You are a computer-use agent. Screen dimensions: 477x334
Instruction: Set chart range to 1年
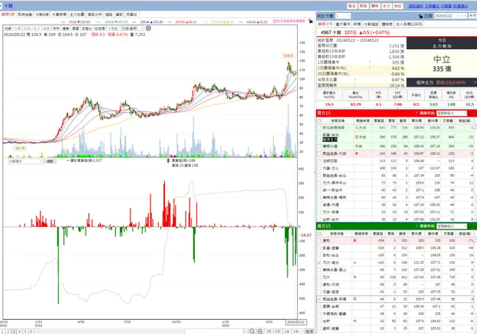[x=287, y=331]
